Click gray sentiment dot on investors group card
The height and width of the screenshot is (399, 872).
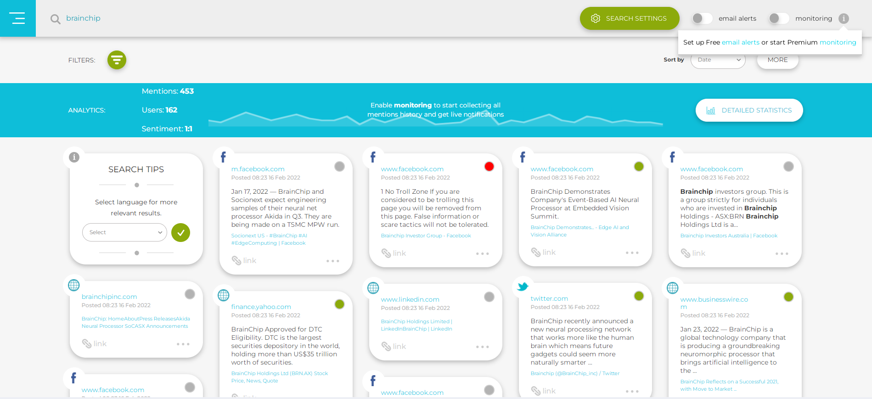coord(788,166)
